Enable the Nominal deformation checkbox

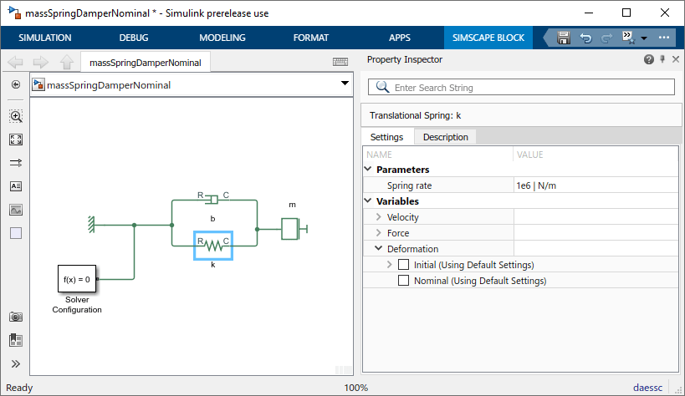click(404, 281)
